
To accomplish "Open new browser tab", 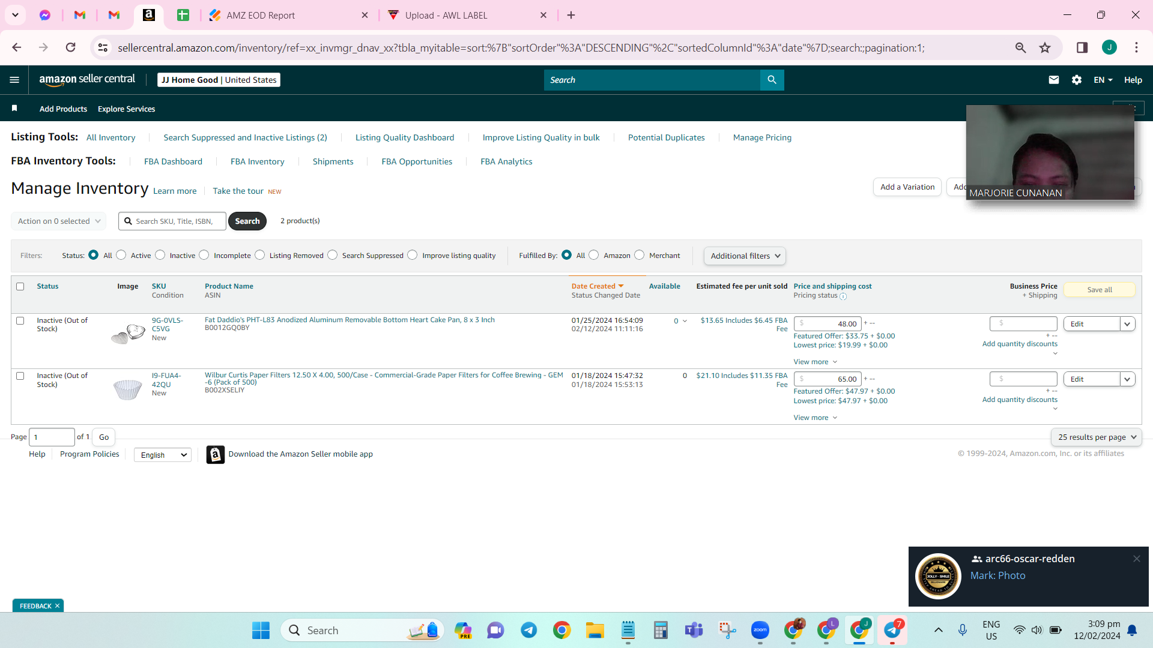I will point(571,15).
